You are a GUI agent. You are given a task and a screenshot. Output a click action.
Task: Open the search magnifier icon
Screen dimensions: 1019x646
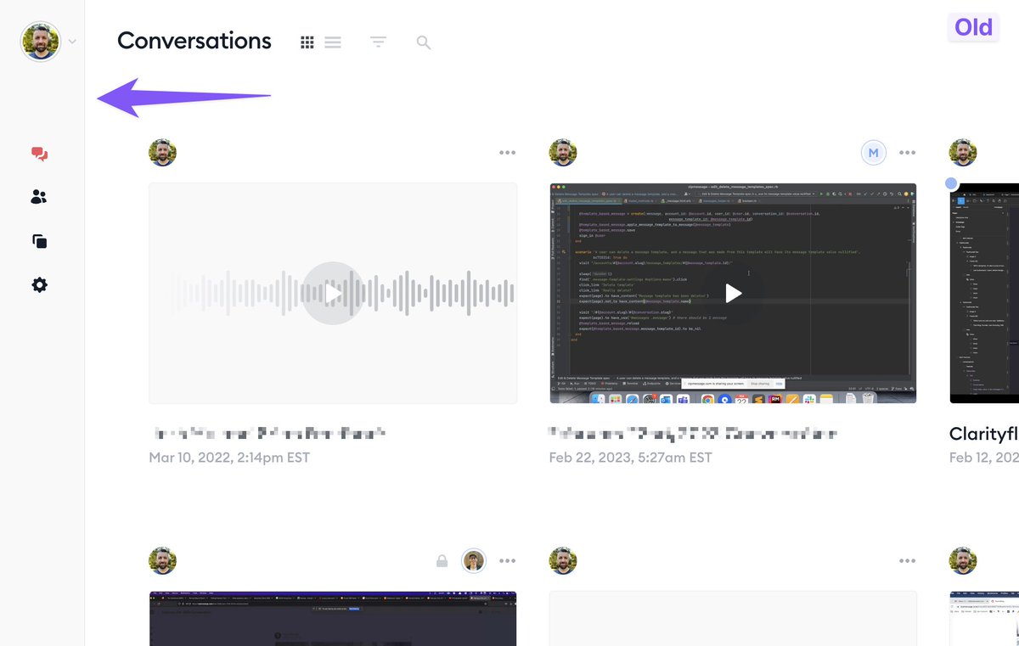point(424,42)
